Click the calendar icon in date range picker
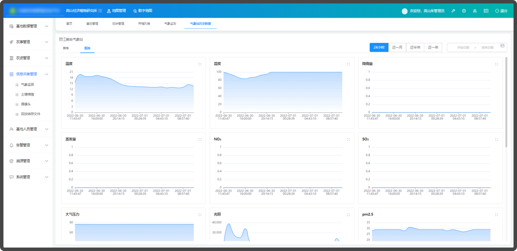Viewport: 517px width, 251px height. 502,46
